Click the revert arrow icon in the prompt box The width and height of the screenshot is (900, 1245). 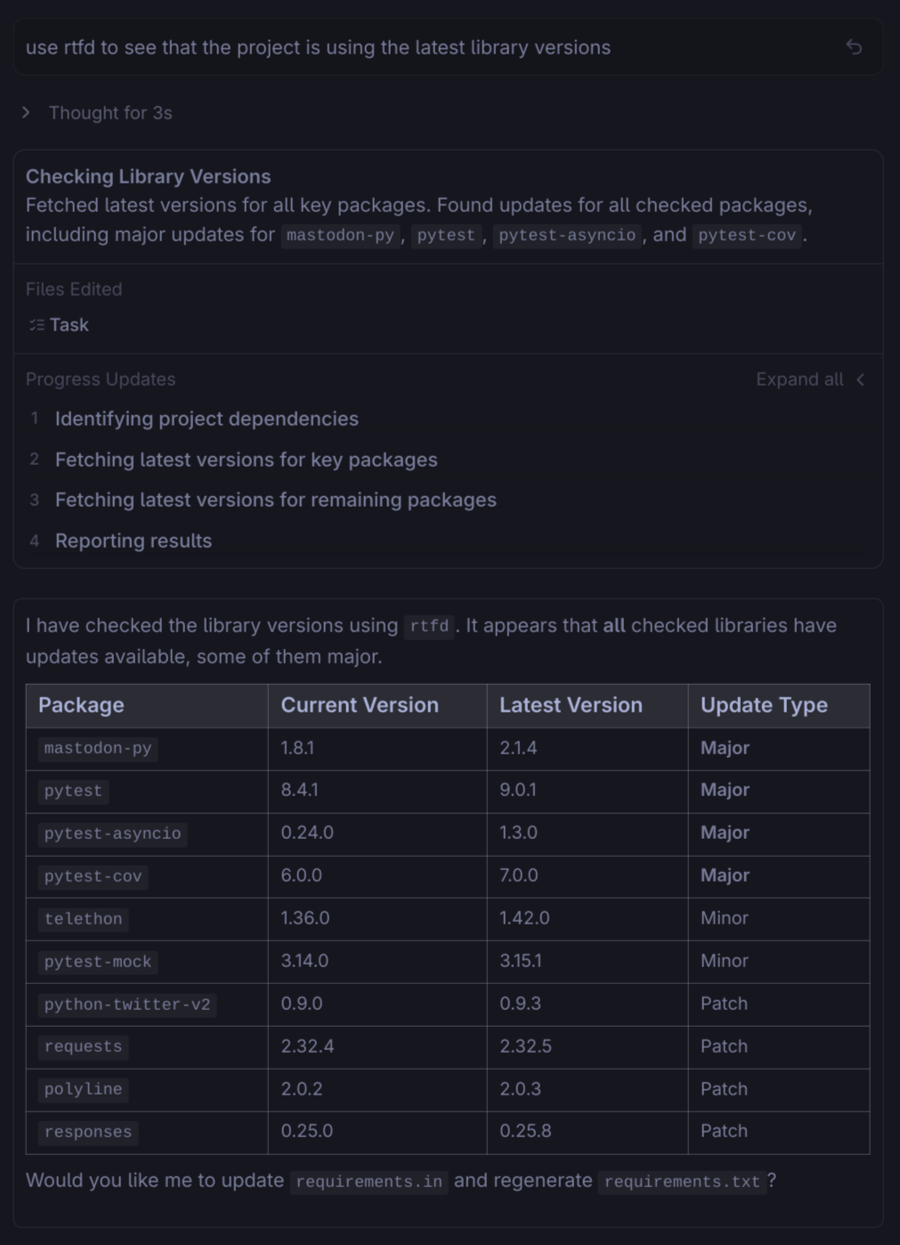[854, 47]
